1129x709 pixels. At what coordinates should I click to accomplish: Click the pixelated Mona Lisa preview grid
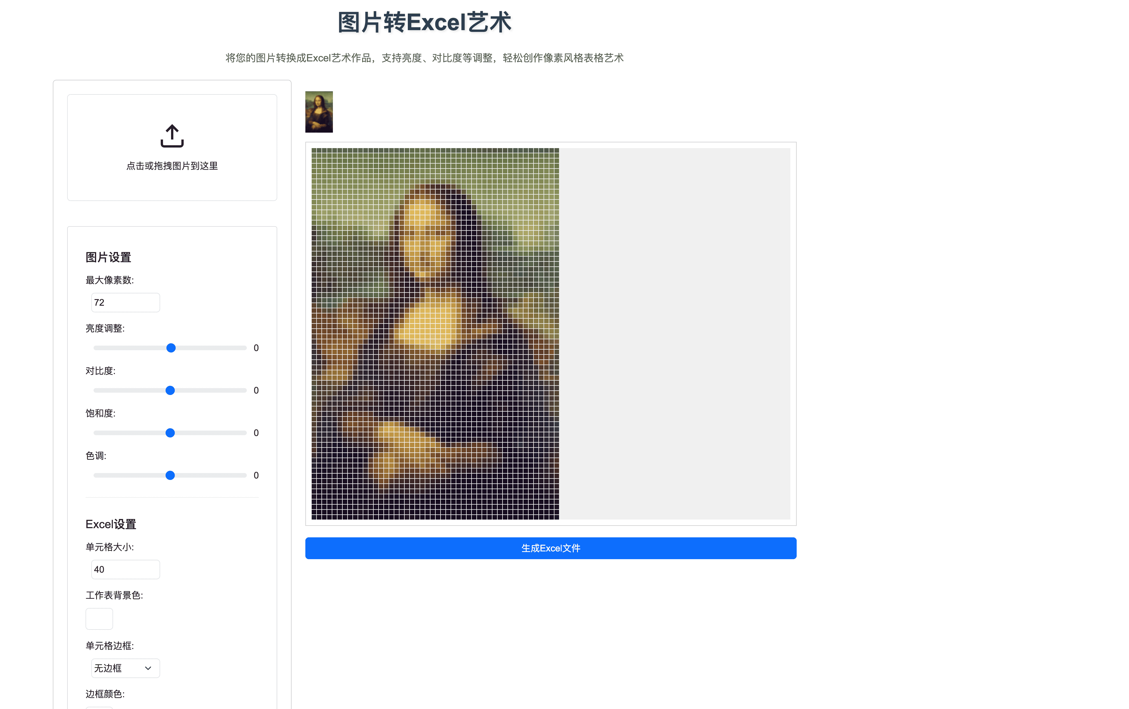point(434,333)
